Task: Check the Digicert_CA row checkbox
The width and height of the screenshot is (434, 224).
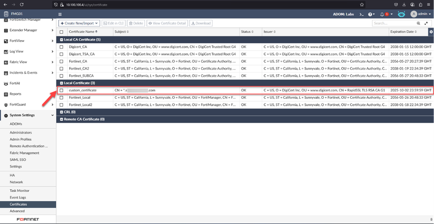Action: click(x=62, y=47)
